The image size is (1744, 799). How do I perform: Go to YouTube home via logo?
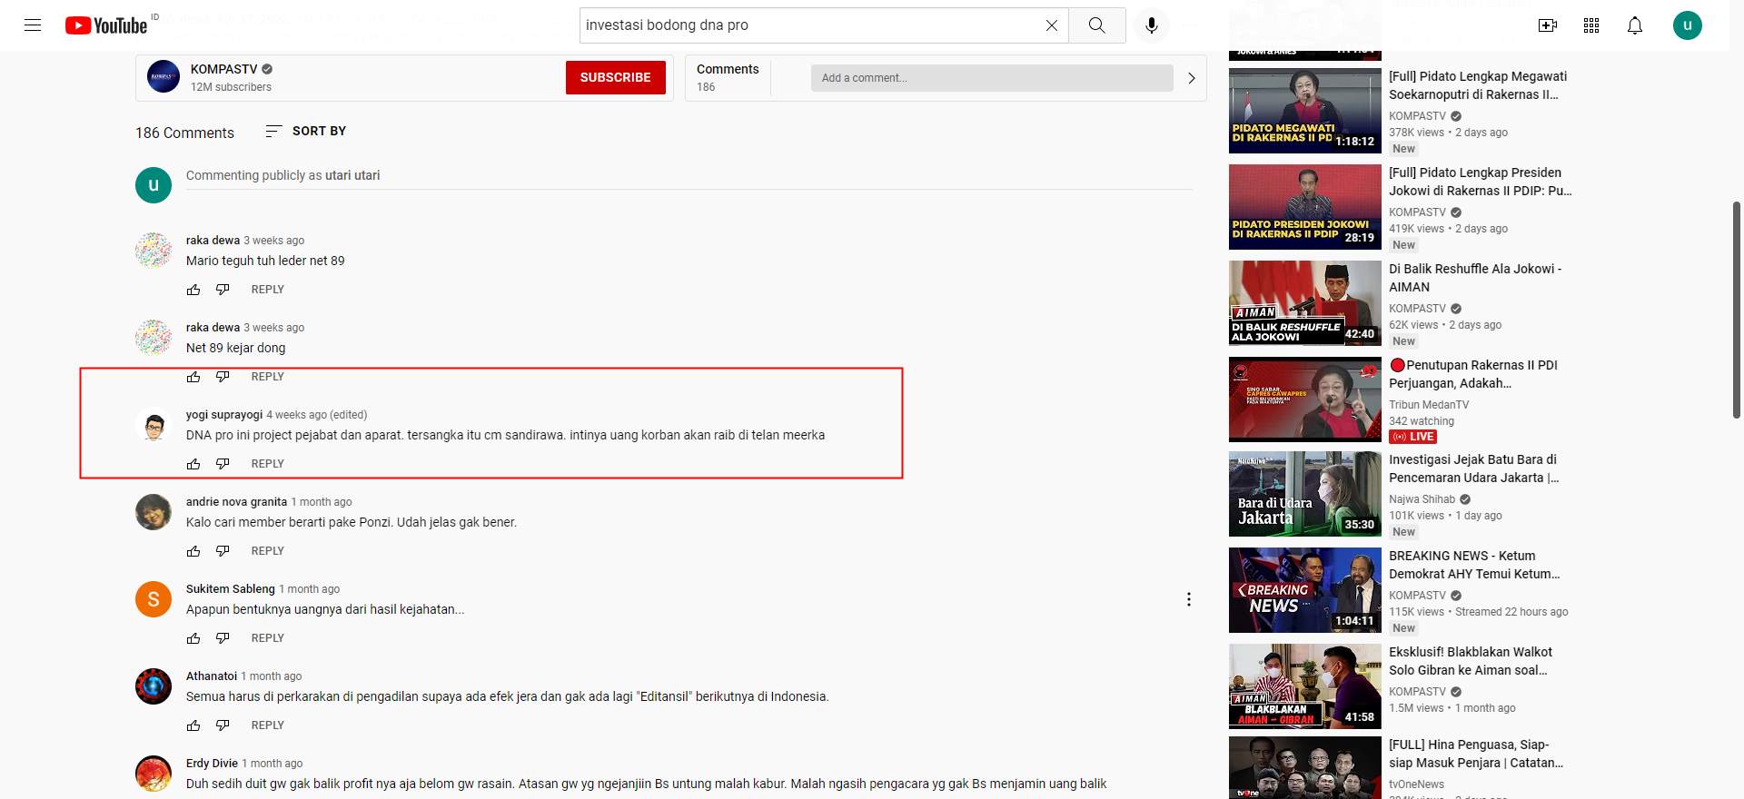(x=106, y=25)
